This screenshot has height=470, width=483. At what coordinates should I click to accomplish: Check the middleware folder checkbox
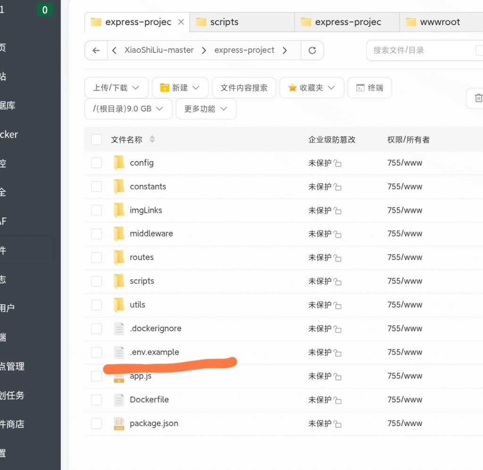point(97,234)
